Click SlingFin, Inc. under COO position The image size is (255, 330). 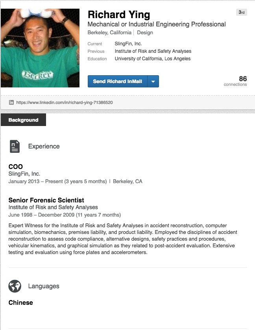(x=24, y=174)
